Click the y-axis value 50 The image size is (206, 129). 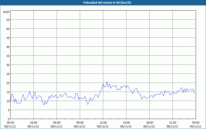pos(8,29)
